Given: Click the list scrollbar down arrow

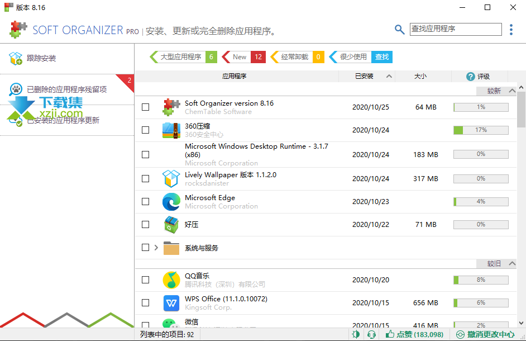Looking at the screenshot, I should point(521,323).
